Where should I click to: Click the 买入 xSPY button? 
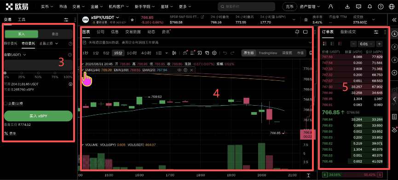click(x=38, y=116)
